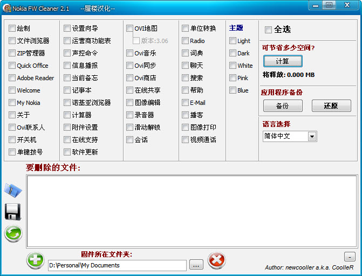Click the 还原 restore button
Screen dimensions: 362x276
click(x=331, y=106)
